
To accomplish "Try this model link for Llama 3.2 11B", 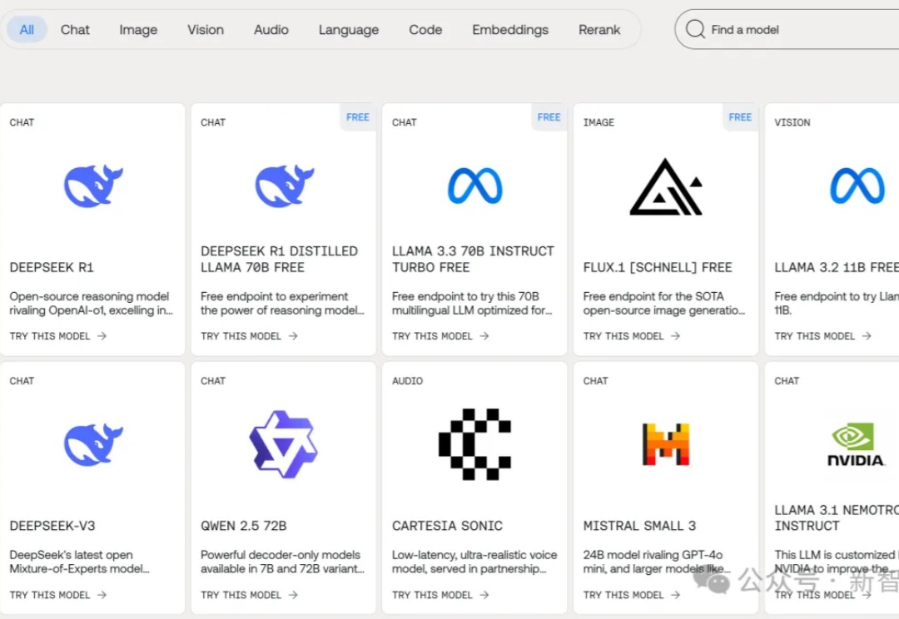I will tap(822, 336).
